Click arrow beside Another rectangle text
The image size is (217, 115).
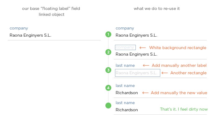click(165, 73)
